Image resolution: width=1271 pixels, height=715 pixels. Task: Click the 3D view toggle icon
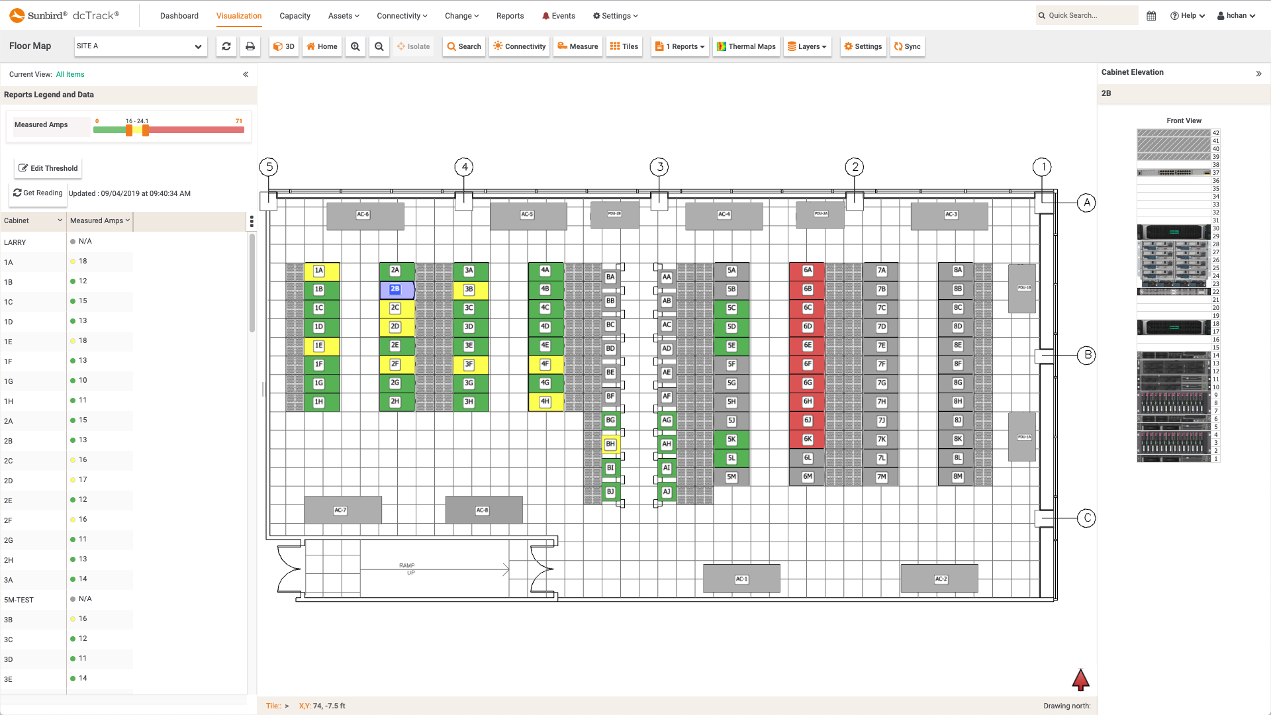(284, 46)
